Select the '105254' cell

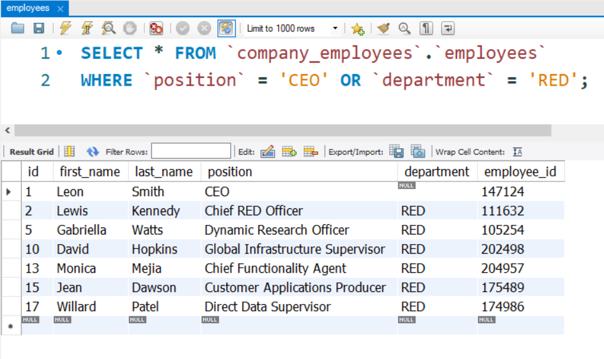pyautogui.click(x=521, y=230)
